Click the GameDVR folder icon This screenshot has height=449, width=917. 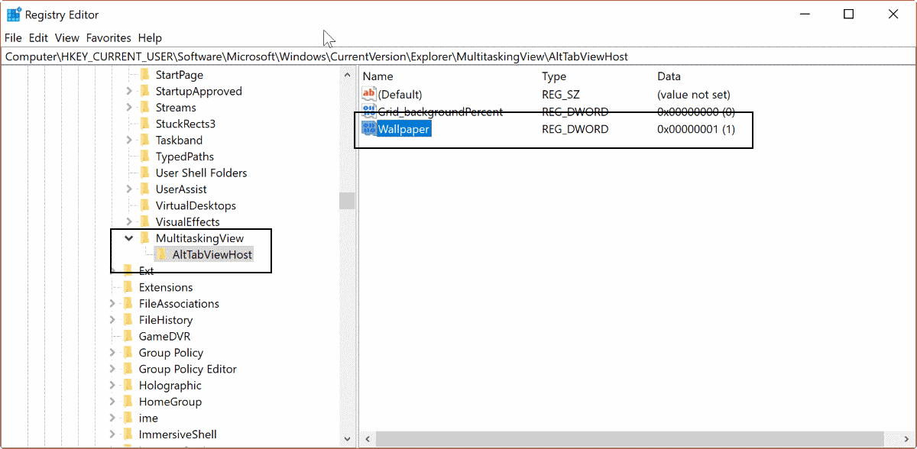pyautogui.click(x=128, y=337)
